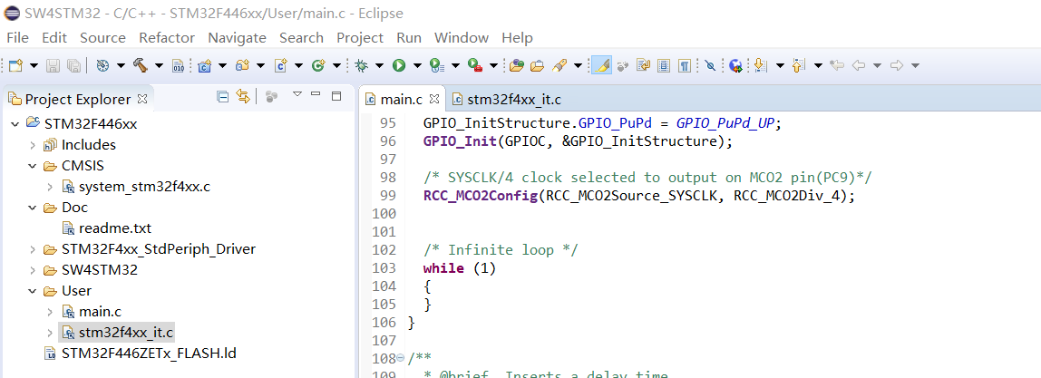Toggle Show Whitespace Characters pilcrow button
The height and width of the screenshot is (378, 1041).
pyautogui.click(x=685, y=65)
